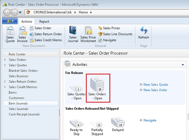The width and height of the screenshot is (189, 140).
Task: Click the New Sales Quote link
Action: click(x=155, y=85)
